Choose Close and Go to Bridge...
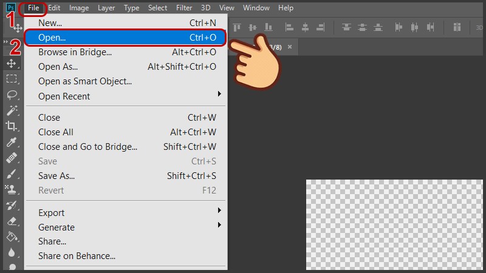The height and width of the screenshot is (273, 486). pos(125,147)
